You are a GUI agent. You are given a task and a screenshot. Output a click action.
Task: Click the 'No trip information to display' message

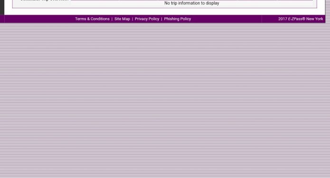pyautogui.click(x=192, y=3)
